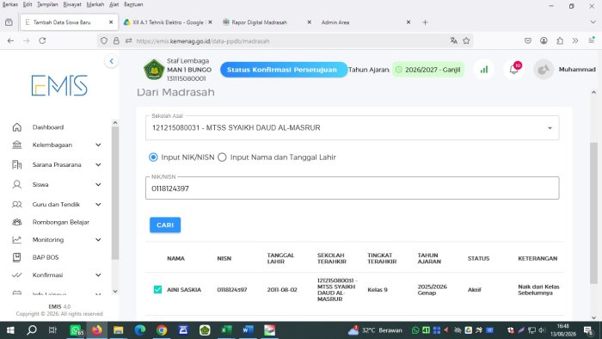
Task: Click the site padlock security icon
Action: [116, 40]
